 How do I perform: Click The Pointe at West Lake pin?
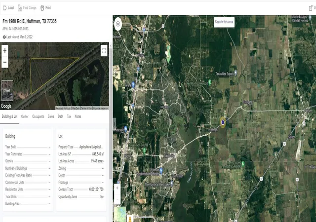pos(171,184)
